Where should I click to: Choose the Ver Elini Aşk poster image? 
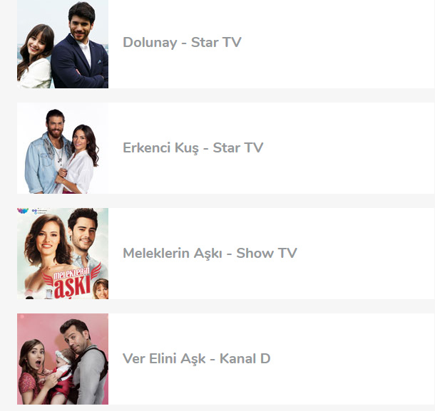(63, 359)
